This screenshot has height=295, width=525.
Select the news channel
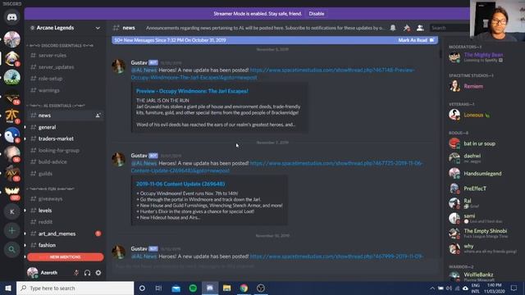(66, 116)
